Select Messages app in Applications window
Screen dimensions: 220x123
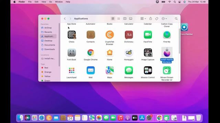[129, 70]
